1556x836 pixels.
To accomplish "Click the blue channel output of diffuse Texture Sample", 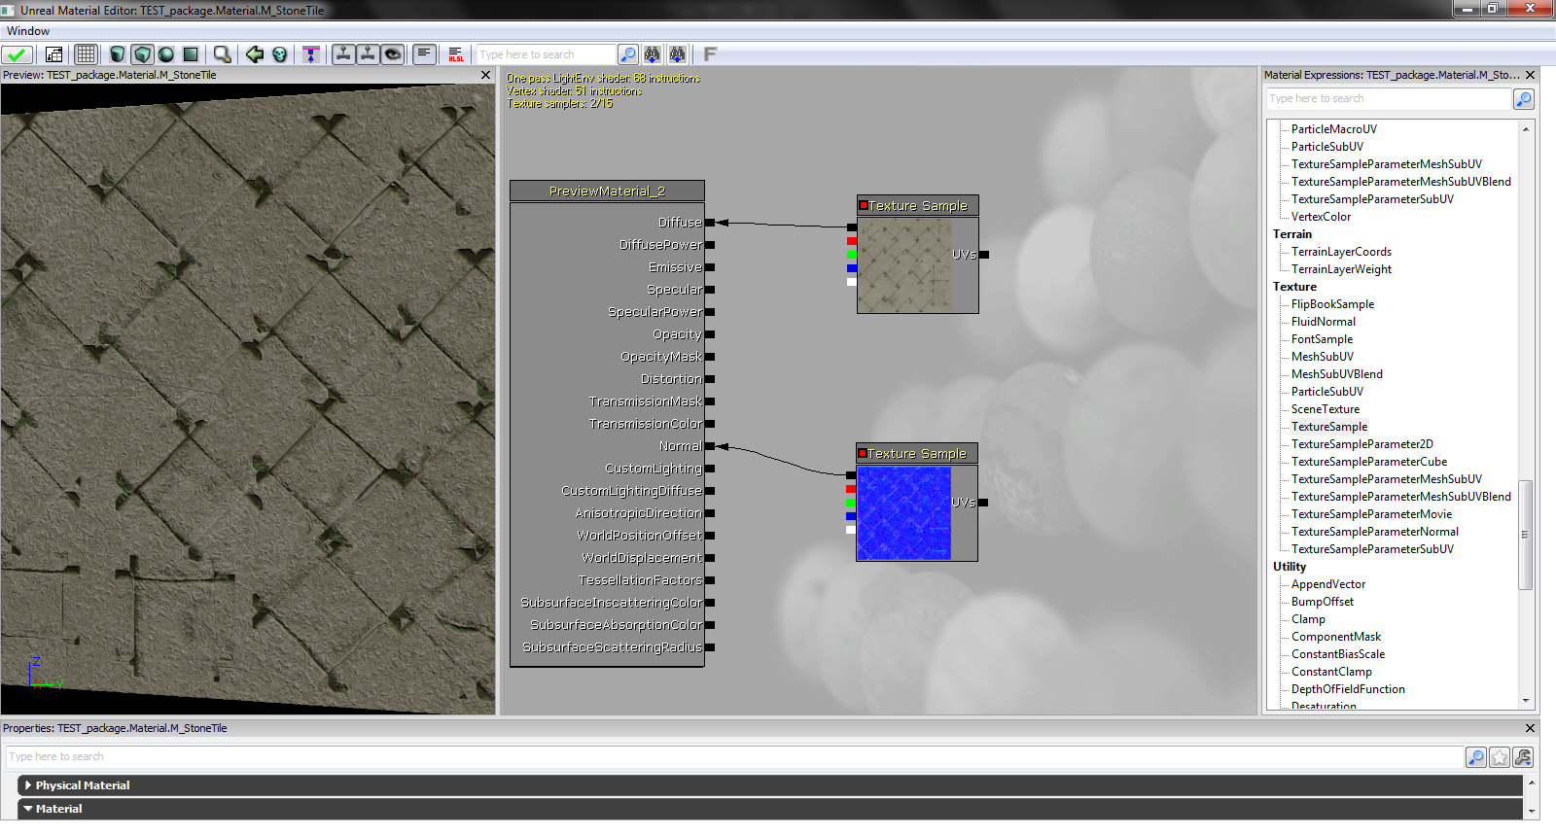I will pyautogui.click(x=852, y=268).
